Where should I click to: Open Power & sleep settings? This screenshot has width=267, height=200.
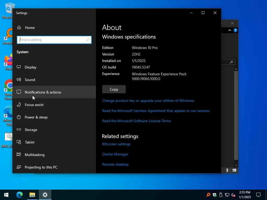[x=54, y=117]
